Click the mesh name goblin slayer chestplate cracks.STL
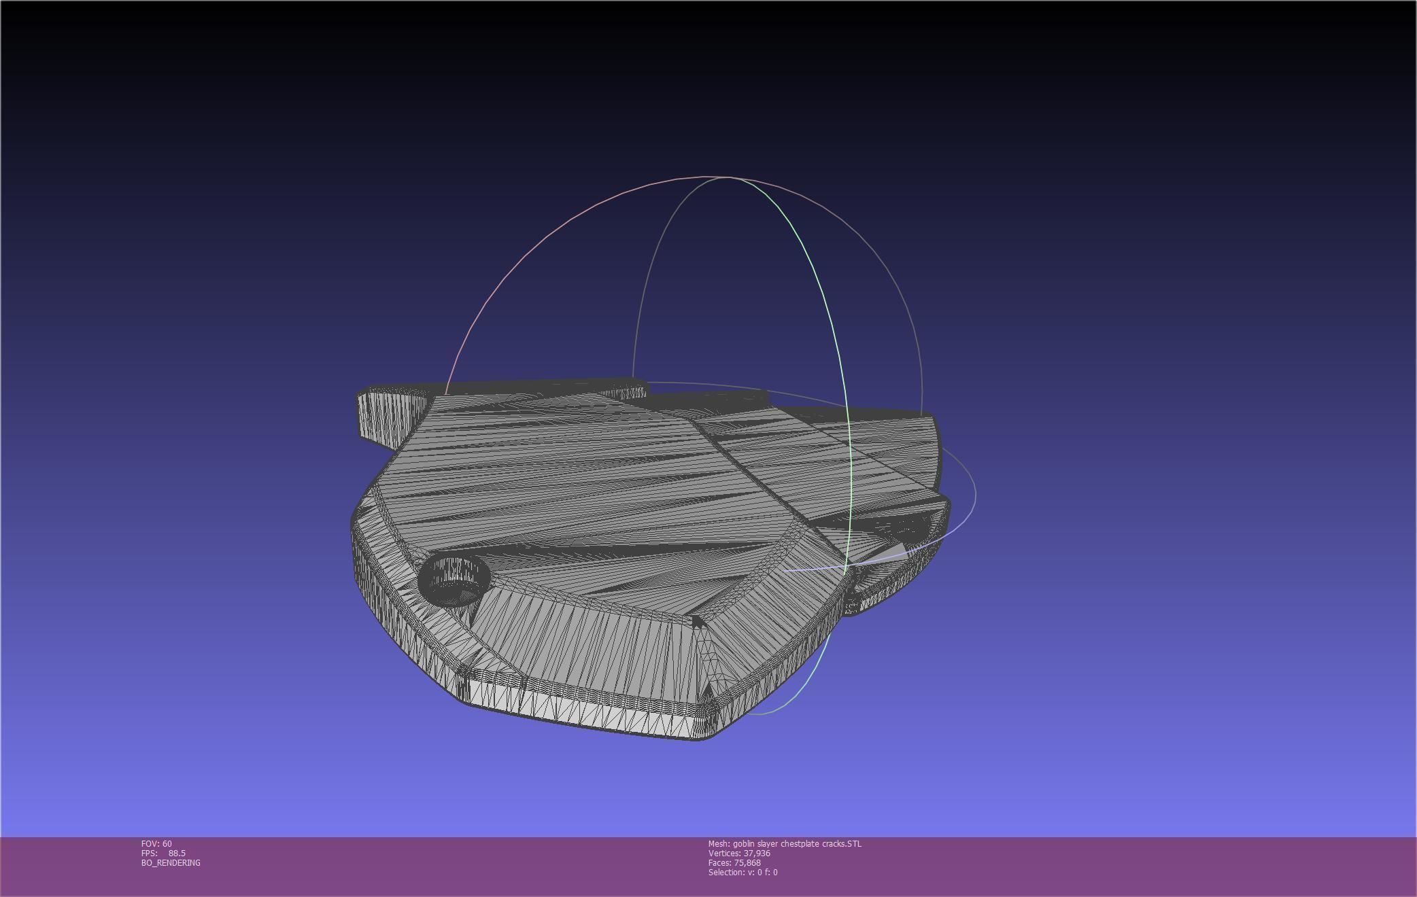 tap(797, 843)
